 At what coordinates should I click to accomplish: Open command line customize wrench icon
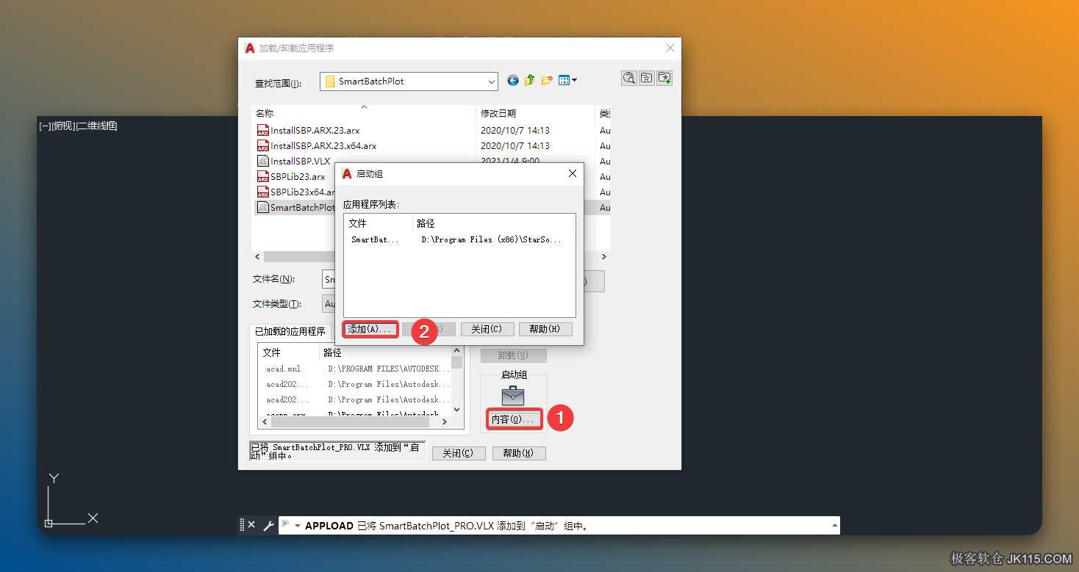coord(268,525)
